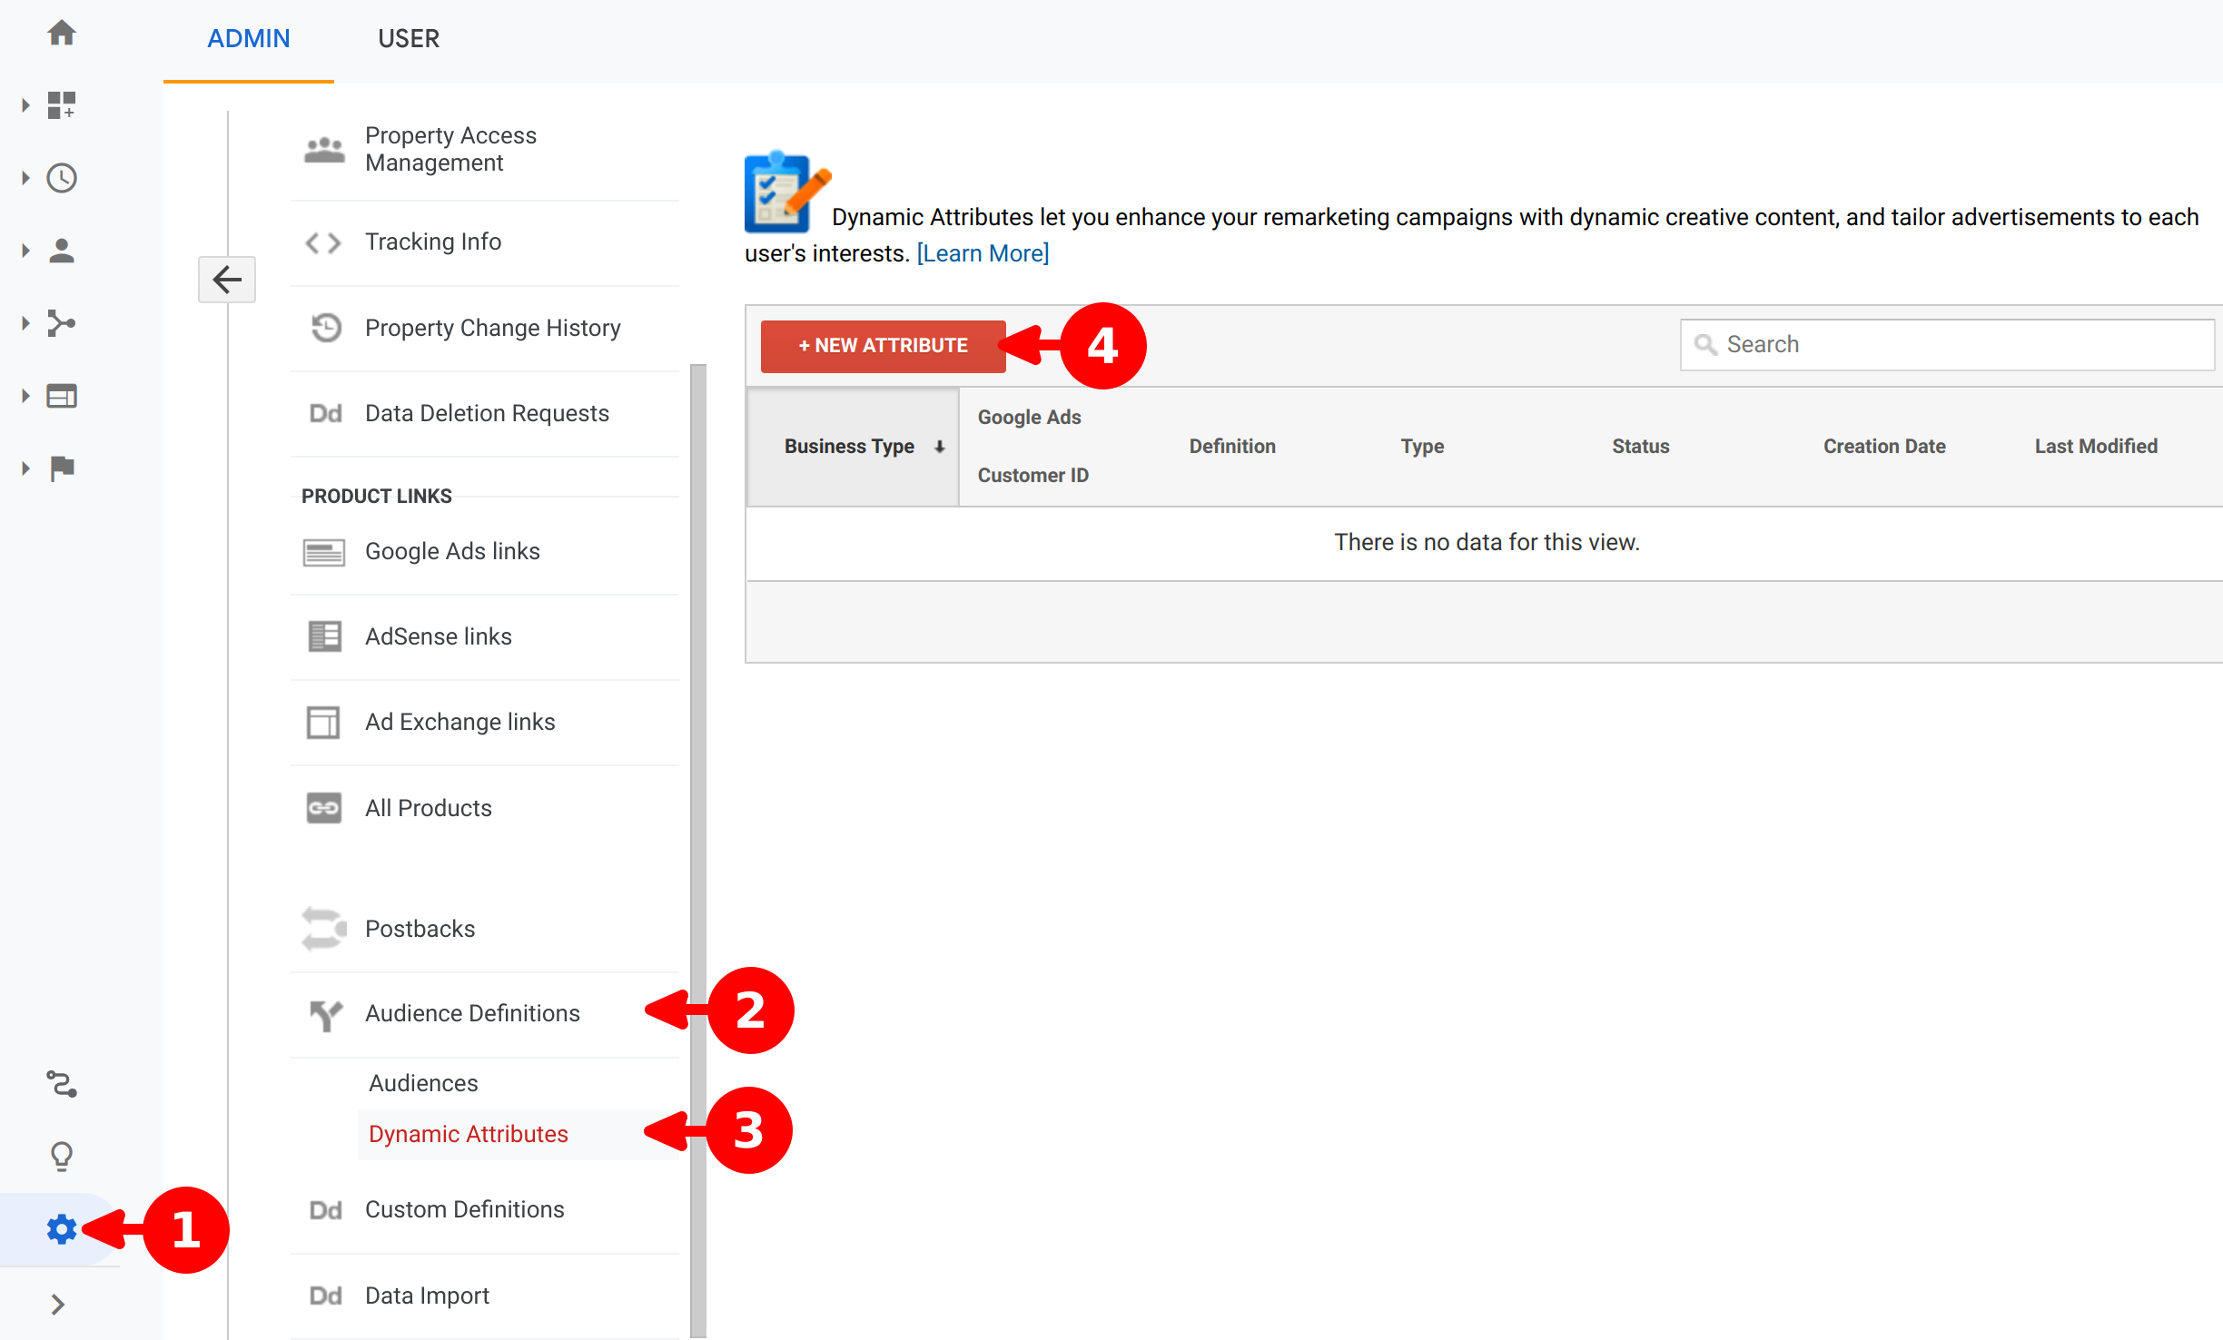
Task: Click the + NEW ATTRIBUTE button
Action: pyautogui.click(x=883, y=346)
